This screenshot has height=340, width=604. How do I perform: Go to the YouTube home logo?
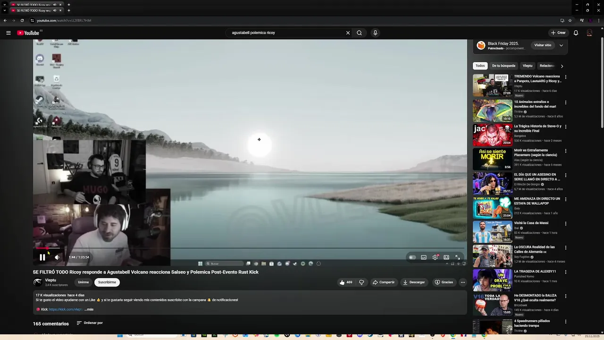[28, 33]
